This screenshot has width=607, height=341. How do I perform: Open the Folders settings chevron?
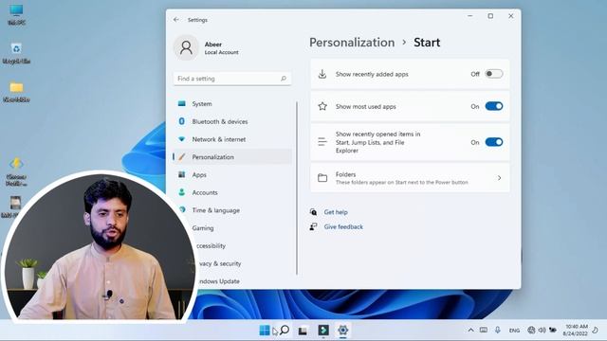coord(499,178)
